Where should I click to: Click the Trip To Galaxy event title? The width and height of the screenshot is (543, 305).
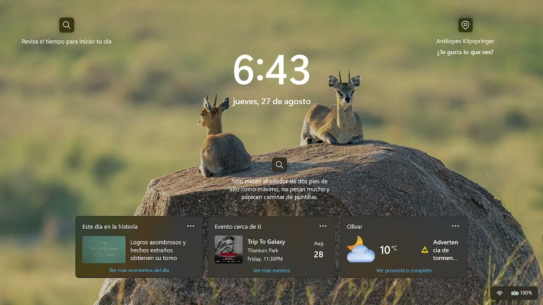point(266,242)
